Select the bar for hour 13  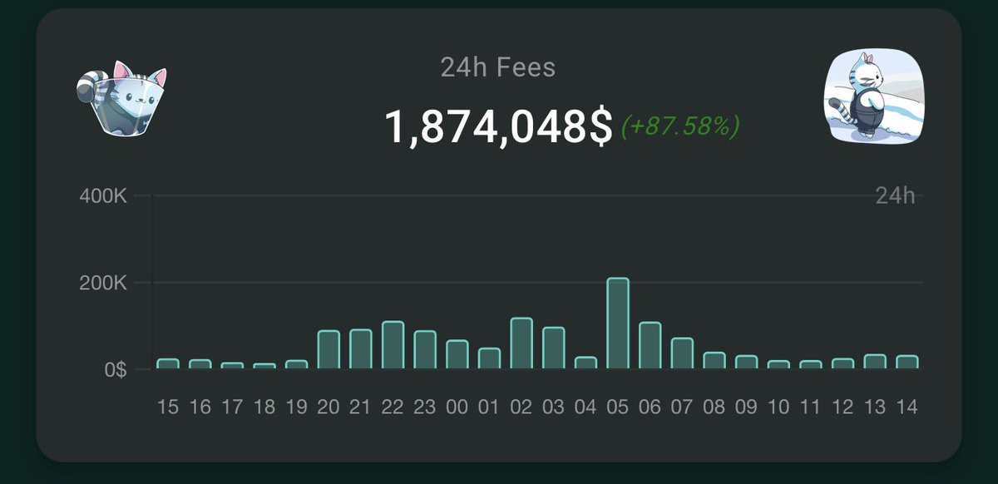[x=876, y=362]
